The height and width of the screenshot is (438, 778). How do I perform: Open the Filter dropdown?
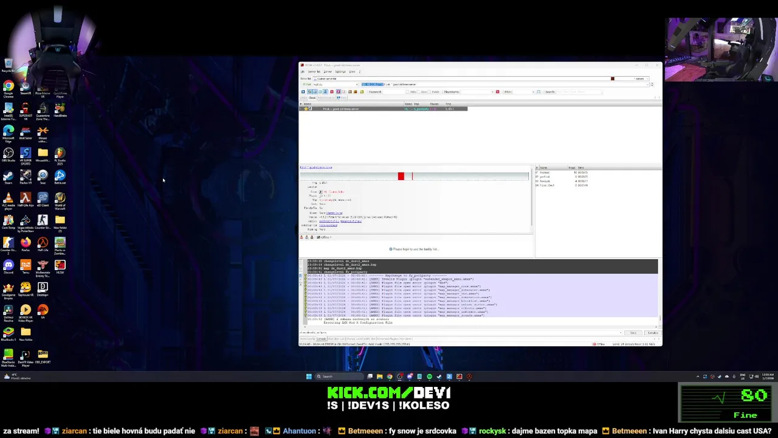533,92
